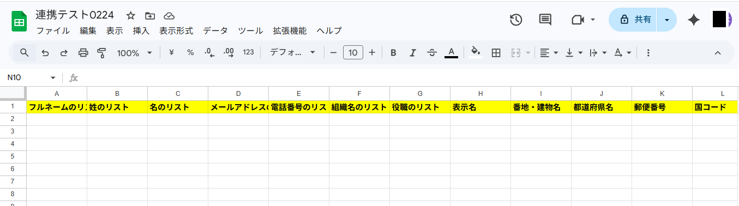Open the ツール menu

pos(250,31)
